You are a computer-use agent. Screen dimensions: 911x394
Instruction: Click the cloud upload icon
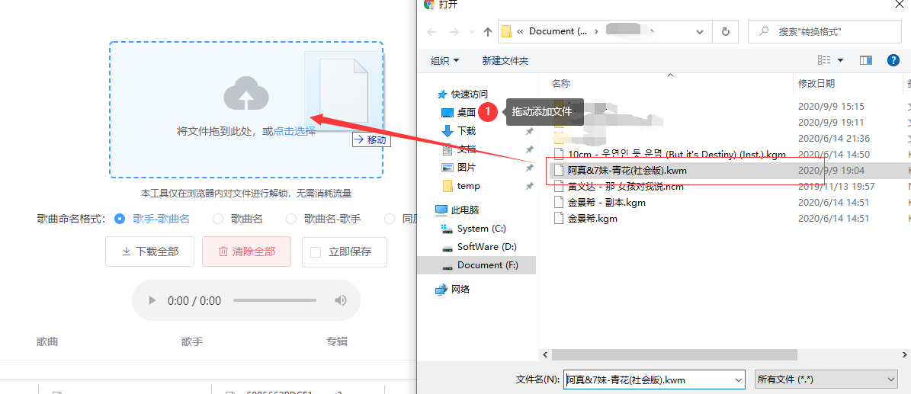point(245,94)
